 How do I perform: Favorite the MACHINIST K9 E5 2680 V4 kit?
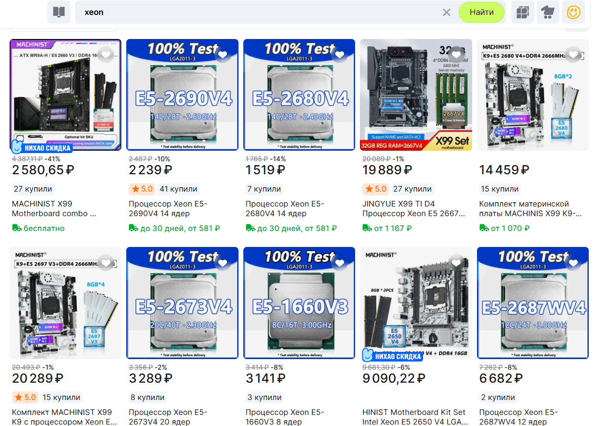[x=573, y=54]
